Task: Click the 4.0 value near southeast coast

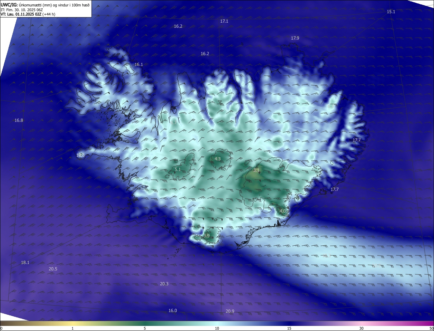Action: (x=283, y=211)
